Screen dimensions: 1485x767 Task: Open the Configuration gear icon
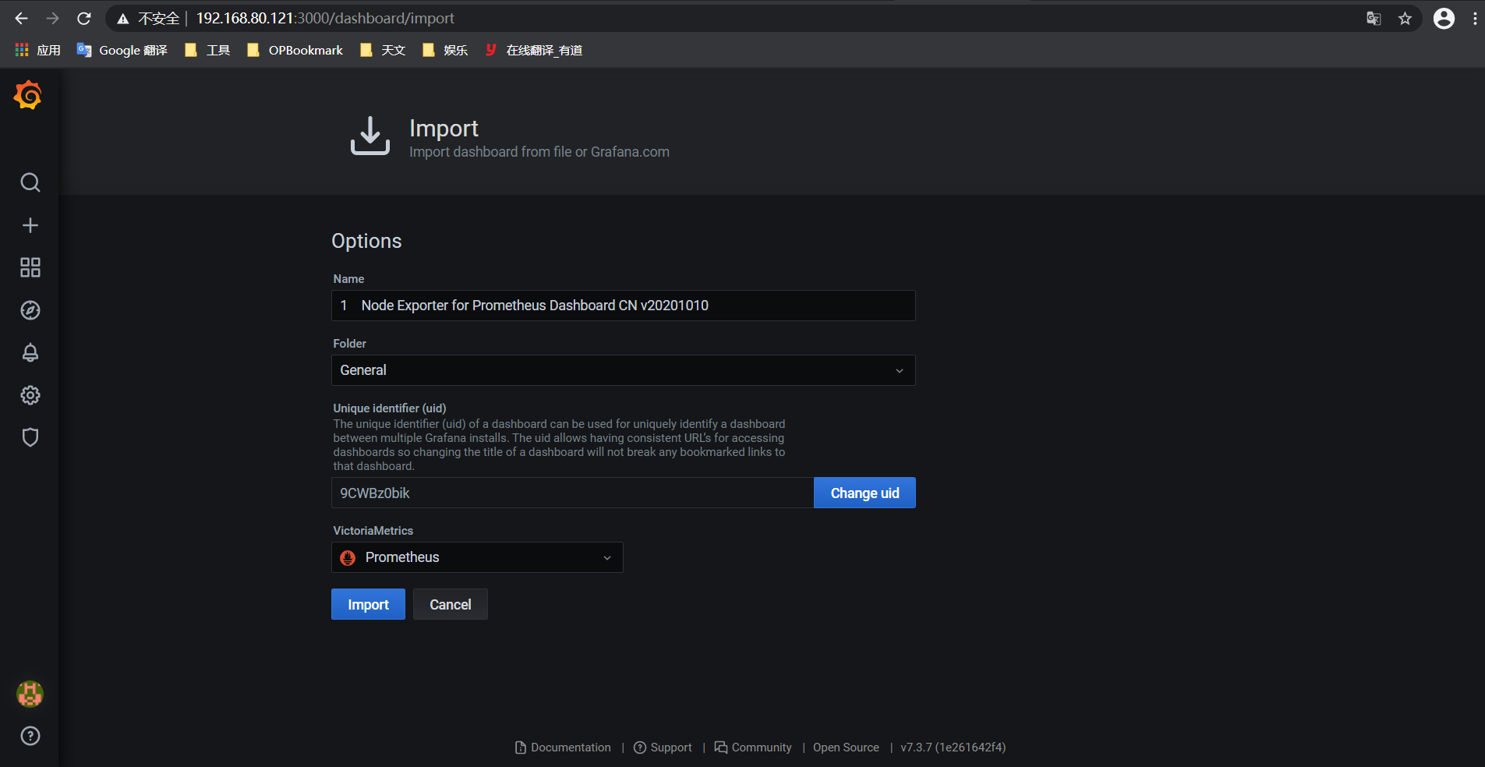[30, 395]
